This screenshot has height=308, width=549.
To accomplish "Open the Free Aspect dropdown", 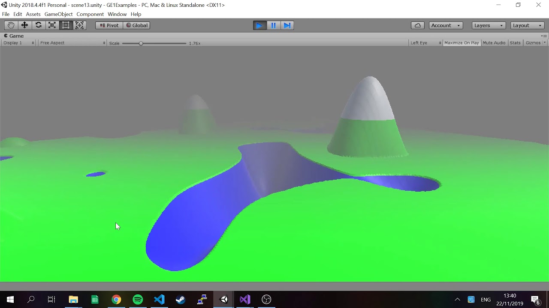I will (x=72, y=43).
